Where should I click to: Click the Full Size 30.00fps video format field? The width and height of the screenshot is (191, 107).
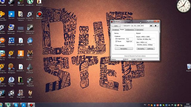coord(146,39)
